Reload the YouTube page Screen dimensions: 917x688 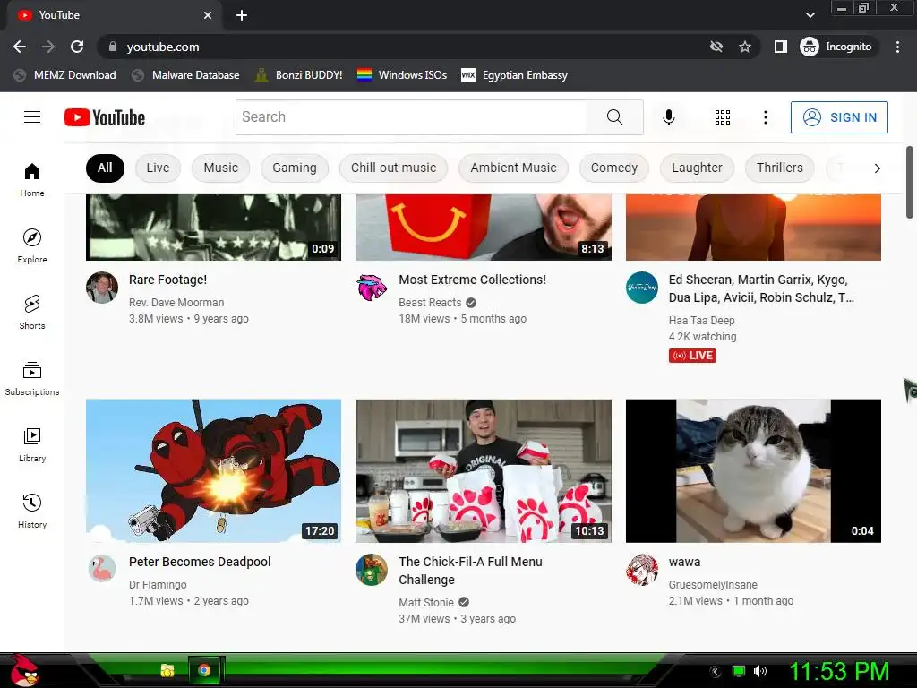coord(77,47)
